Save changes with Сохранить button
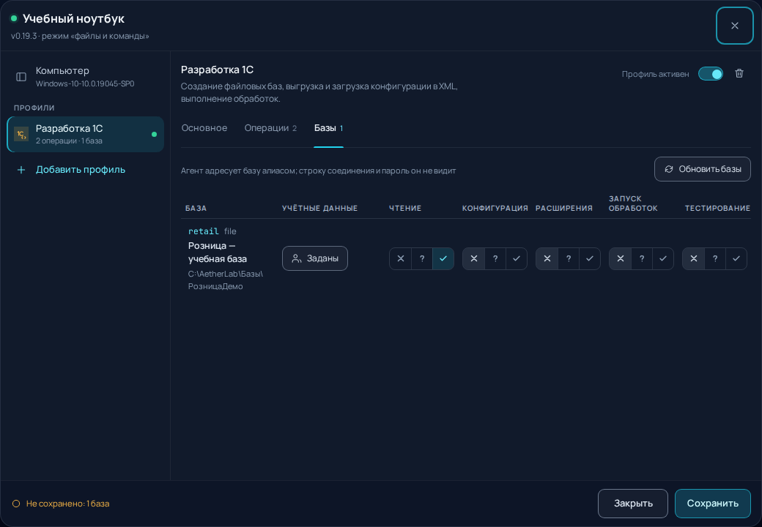 712,504
